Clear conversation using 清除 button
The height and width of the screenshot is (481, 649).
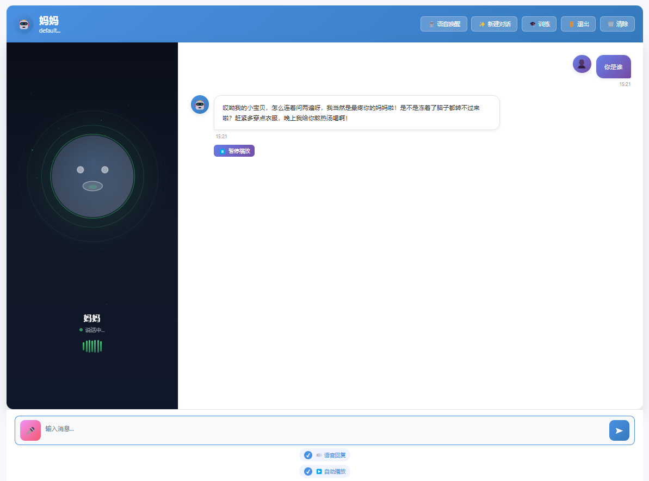click(x=617, y=24)
